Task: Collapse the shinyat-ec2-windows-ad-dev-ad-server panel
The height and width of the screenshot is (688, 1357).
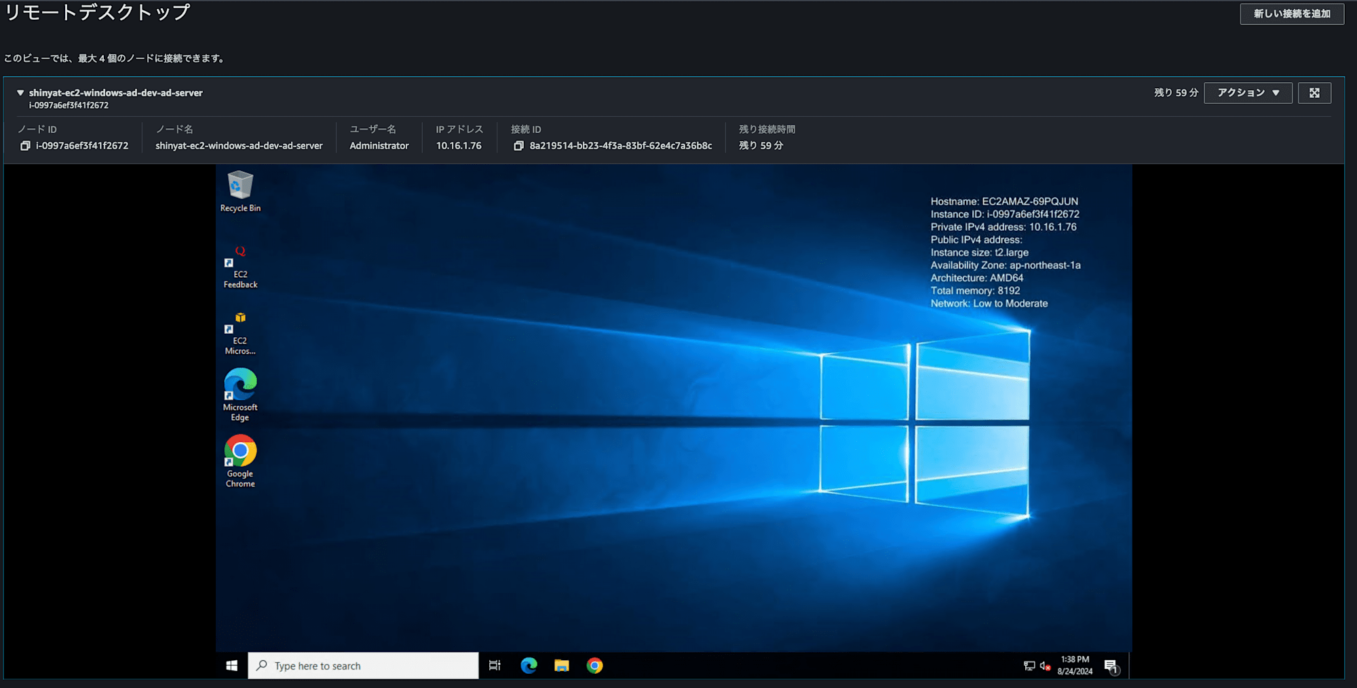Action: coord(20,93)
